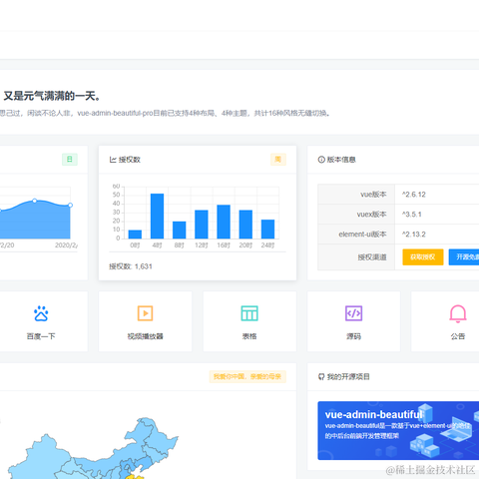Screen dimensions: 479x479
Task: Click the bar at 16时 in chart
Action: click(224, 222)
